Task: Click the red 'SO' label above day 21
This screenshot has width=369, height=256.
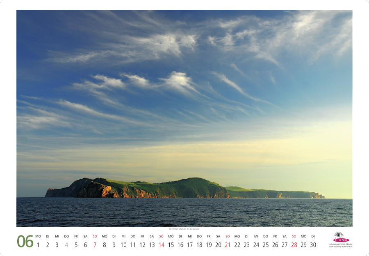Action: [x=228, y=236]
